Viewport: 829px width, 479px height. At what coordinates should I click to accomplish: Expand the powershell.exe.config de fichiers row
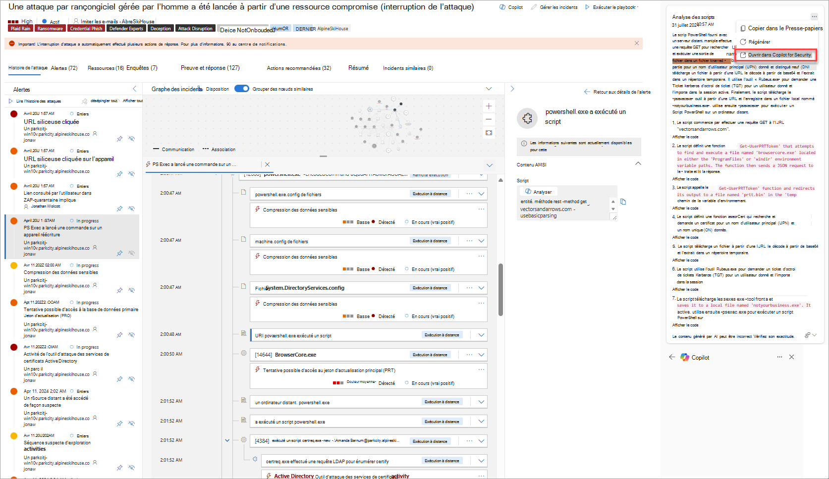tap(481, 194)
